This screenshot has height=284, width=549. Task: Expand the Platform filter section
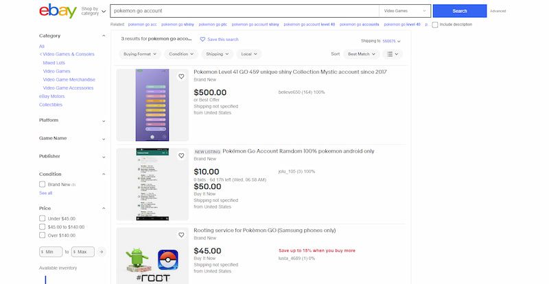coord(104,121)
